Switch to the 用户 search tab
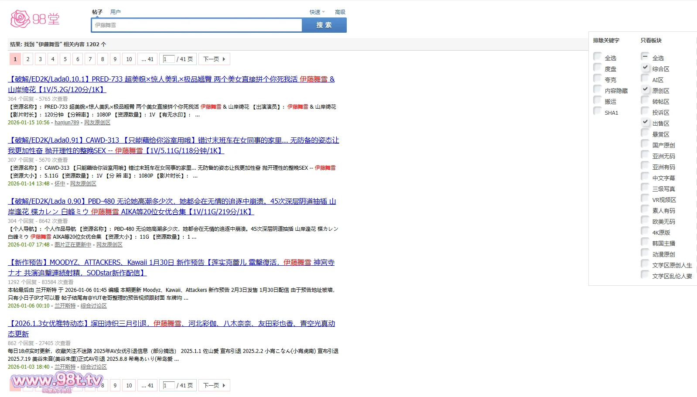697x397 pixels. click(115, 12)
